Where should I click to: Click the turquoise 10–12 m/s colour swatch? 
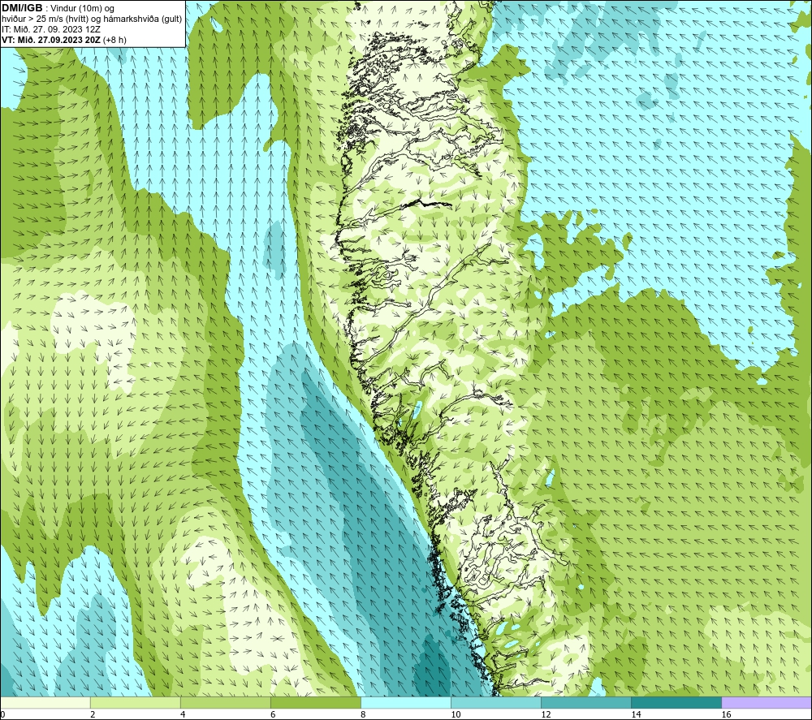coord(495,702)
